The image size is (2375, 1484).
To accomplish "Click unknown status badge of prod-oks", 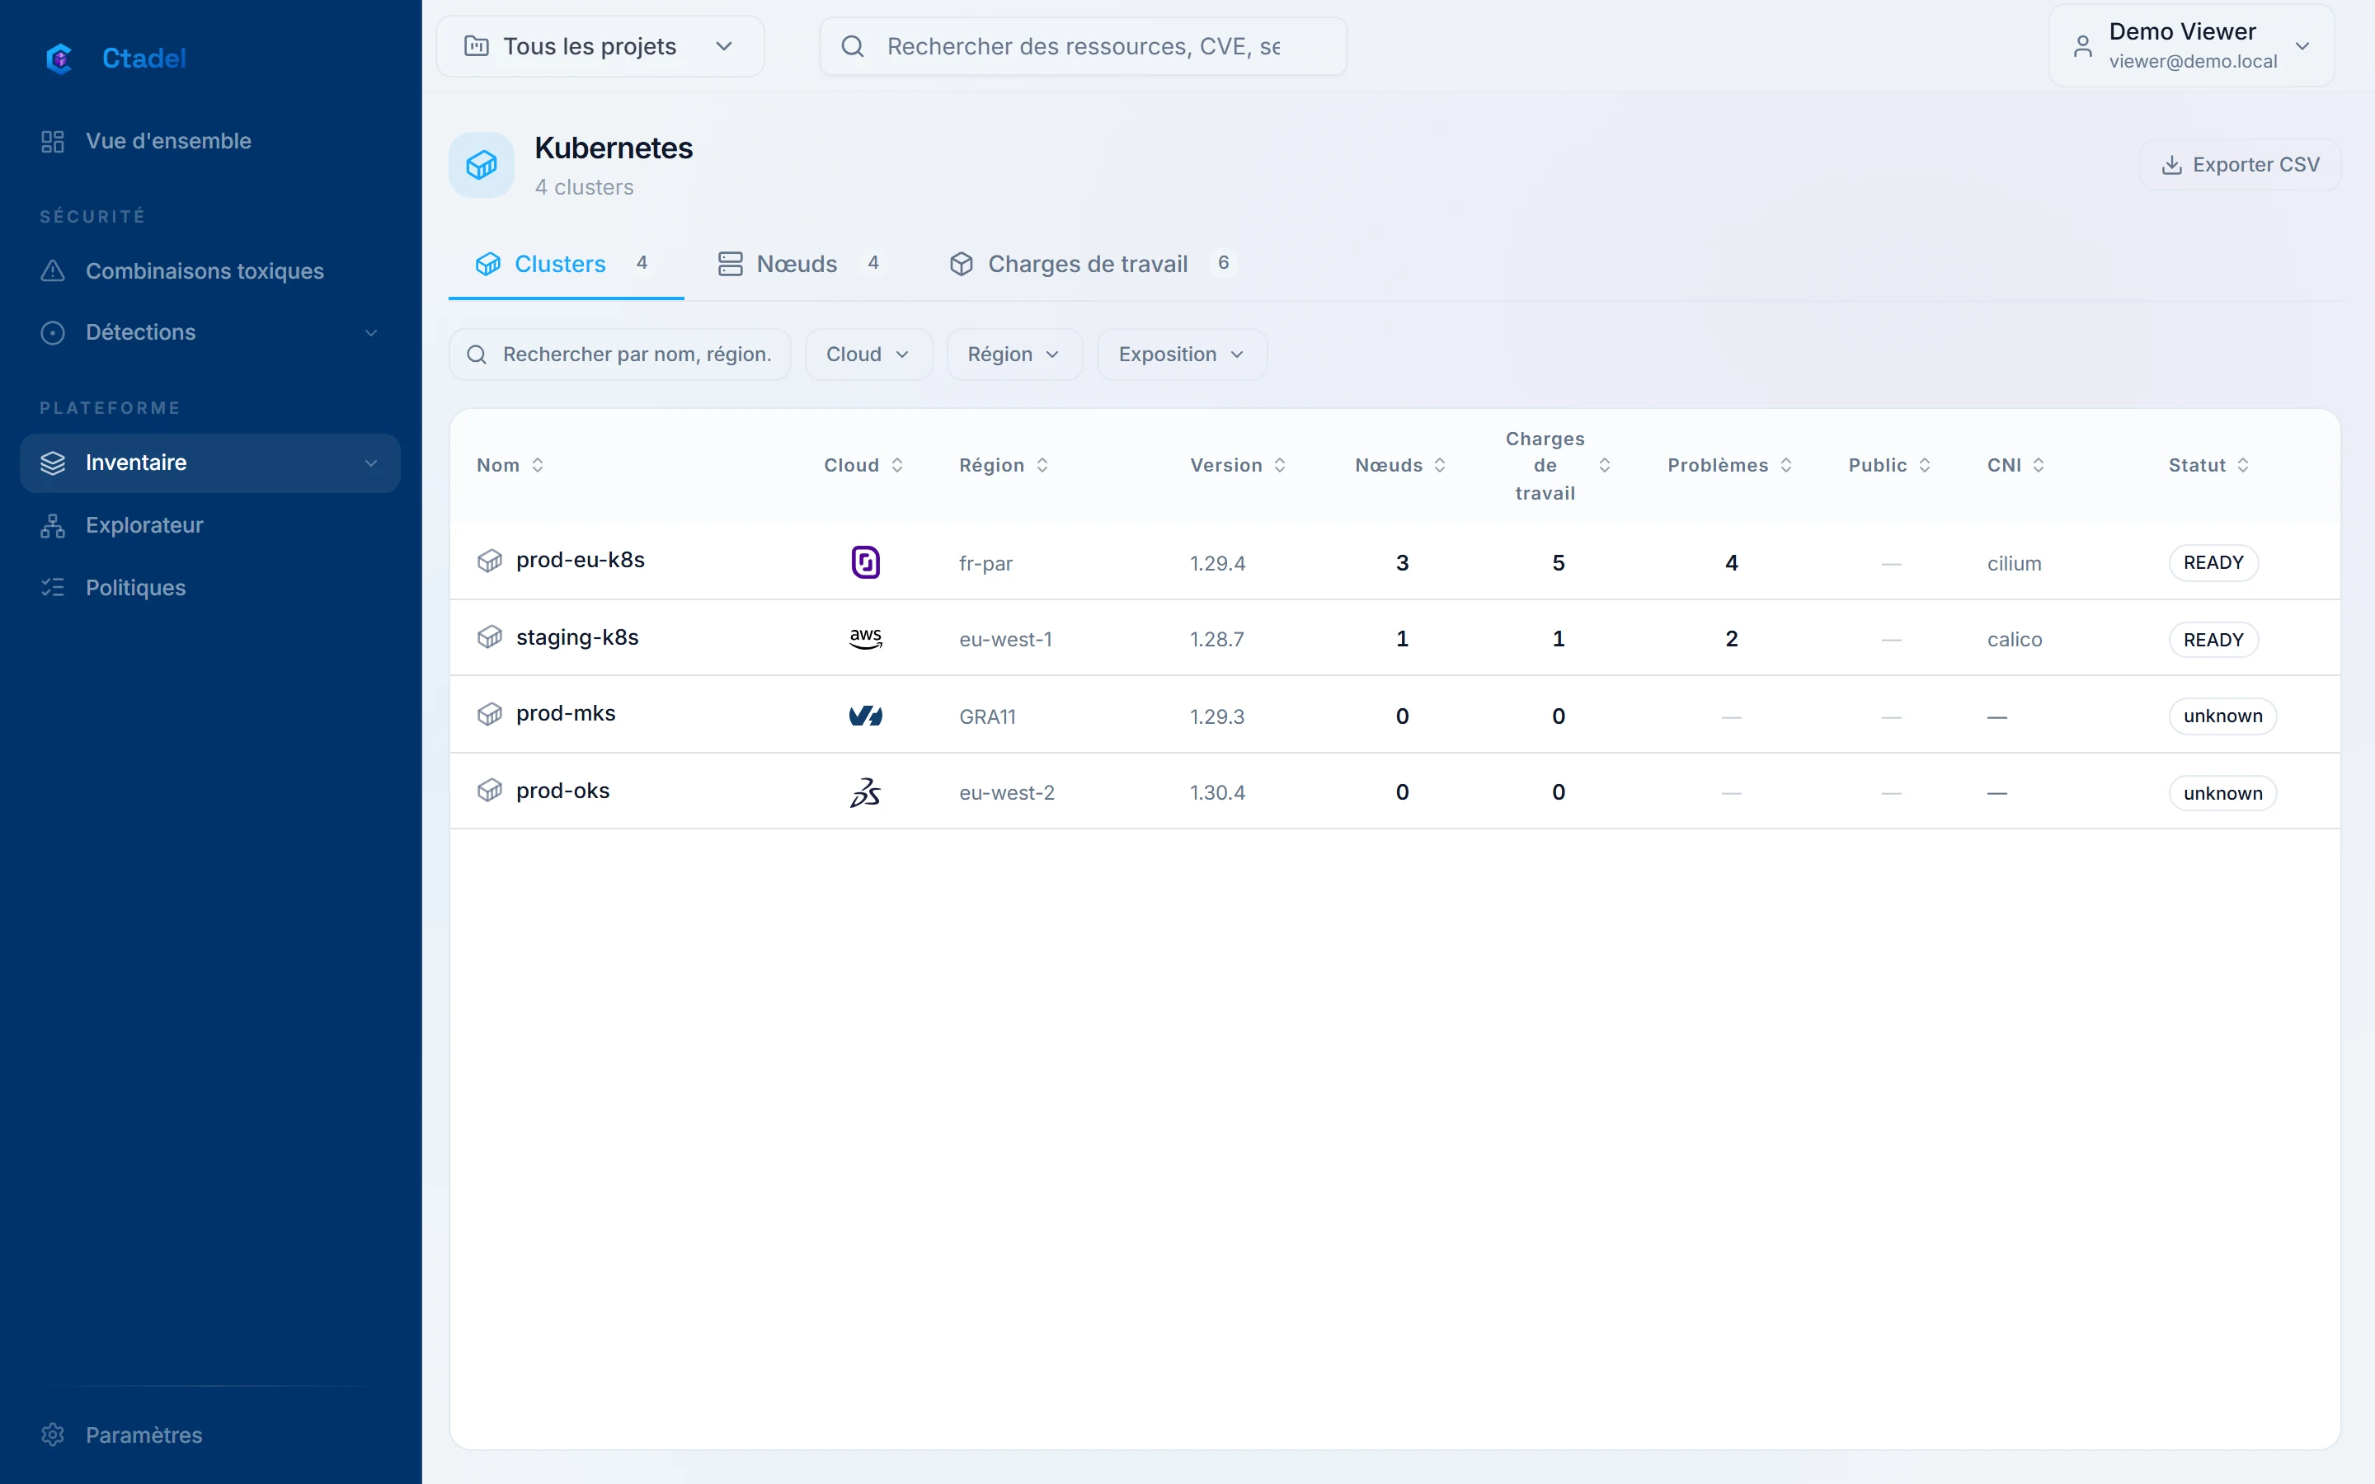I will tap(2222, 793).
